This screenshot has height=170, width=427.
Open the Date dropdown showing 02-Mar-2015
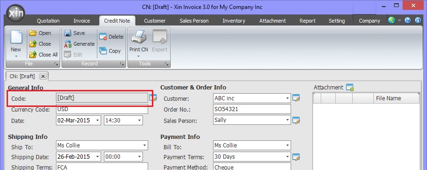tap(97, 121)
